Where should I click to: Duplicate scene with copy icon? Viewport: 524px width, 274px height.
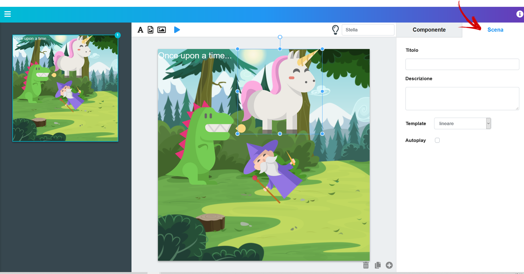click(378, 265)
